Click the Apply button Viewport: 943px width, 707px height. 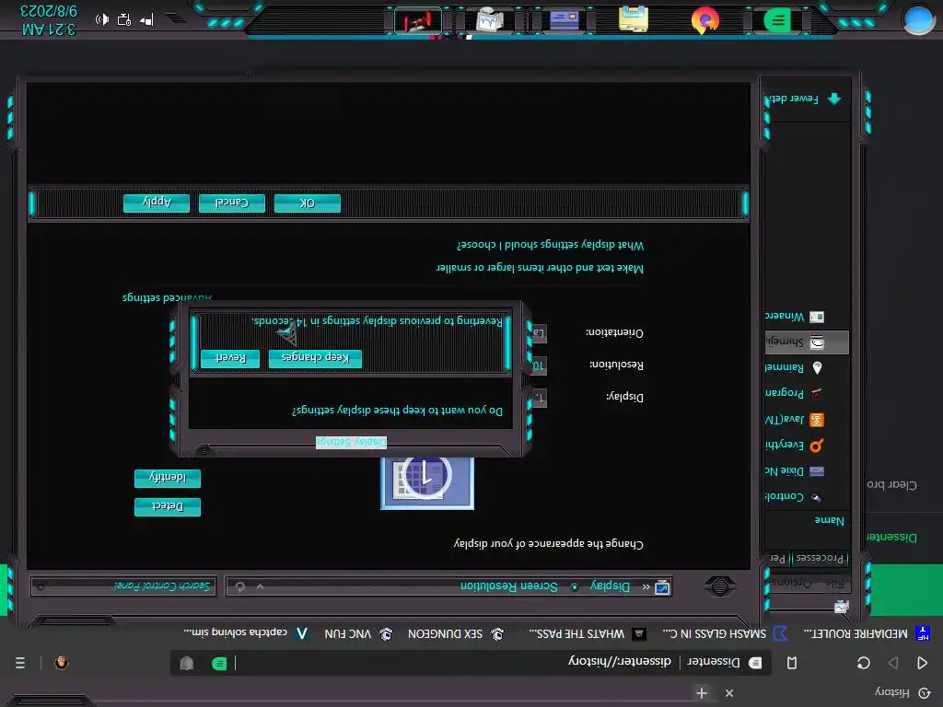(157, 203)
